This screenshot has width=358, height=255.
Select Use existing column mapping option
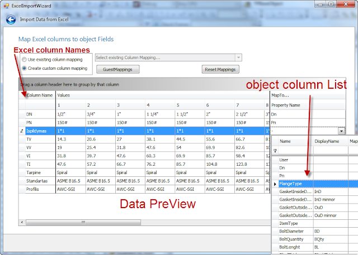click(x=52, y=60)
